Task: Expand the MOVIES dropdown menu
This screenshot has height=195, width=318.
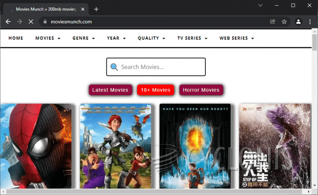Action: (48, 38)
